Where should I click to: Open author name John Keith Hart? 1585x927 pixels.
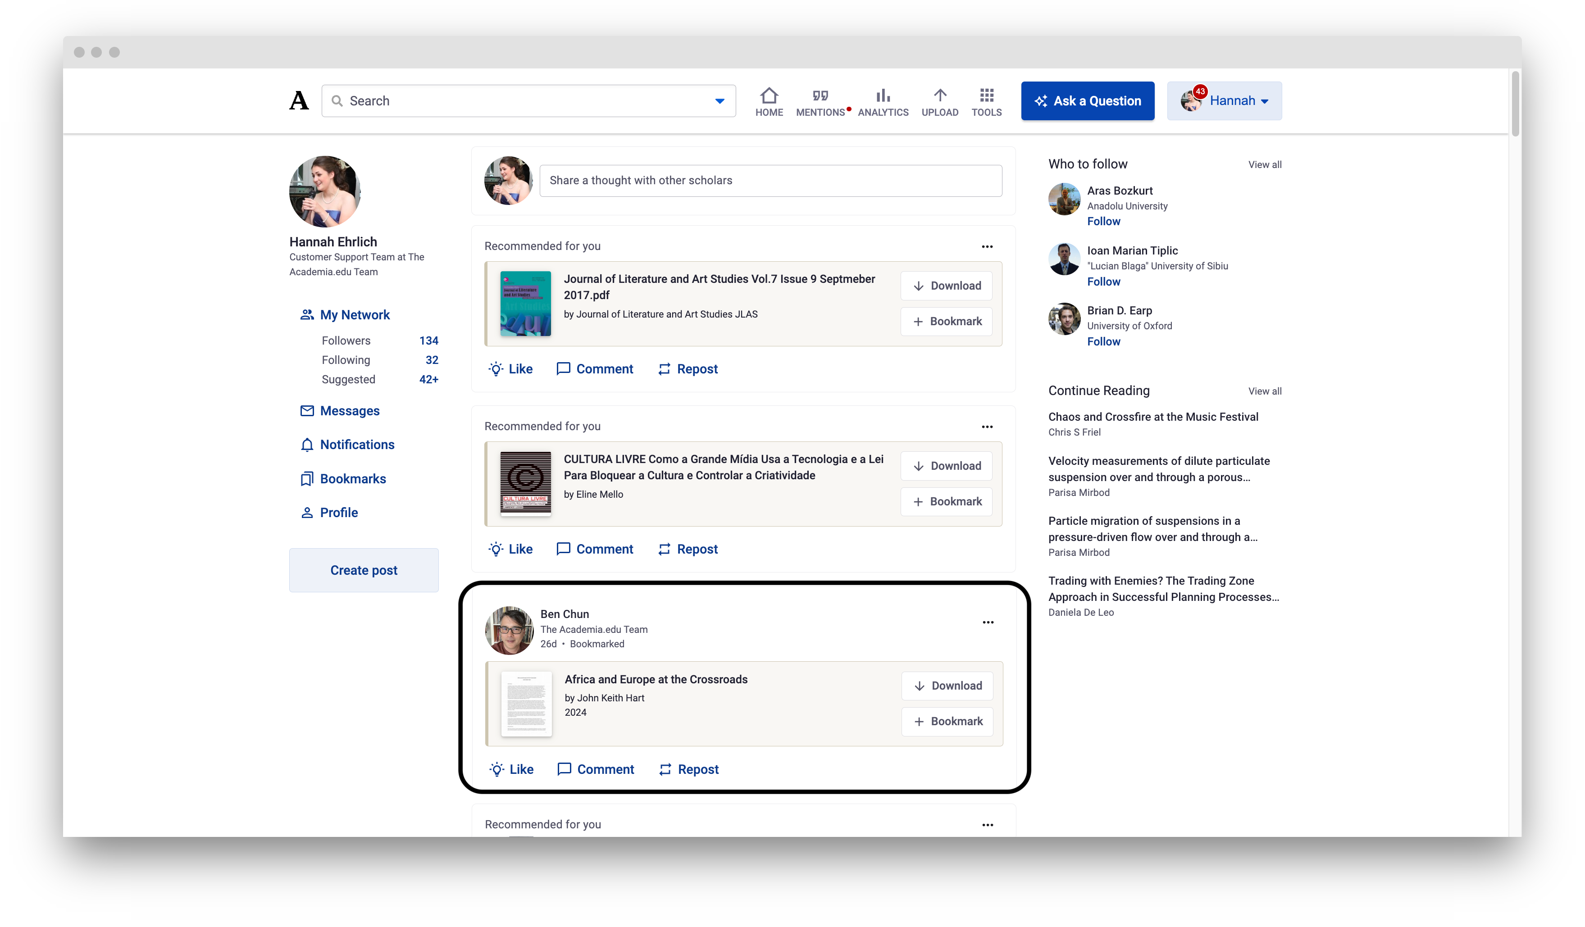coord(610,698)
